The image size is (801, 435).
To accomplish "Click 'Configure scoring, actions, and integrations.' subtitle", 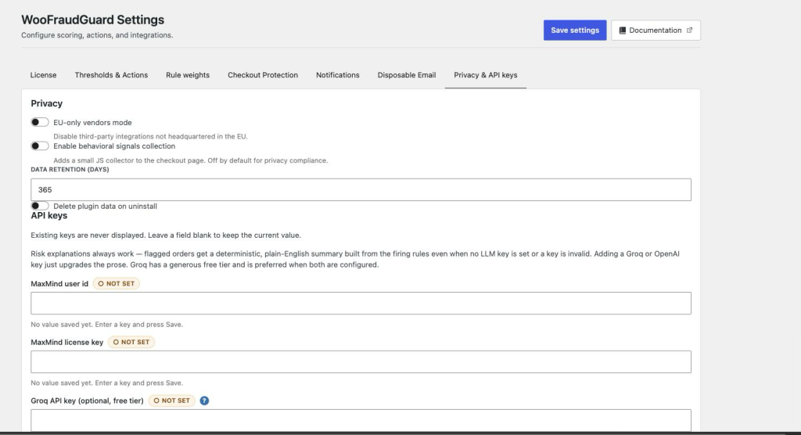I will coord(97,35).
